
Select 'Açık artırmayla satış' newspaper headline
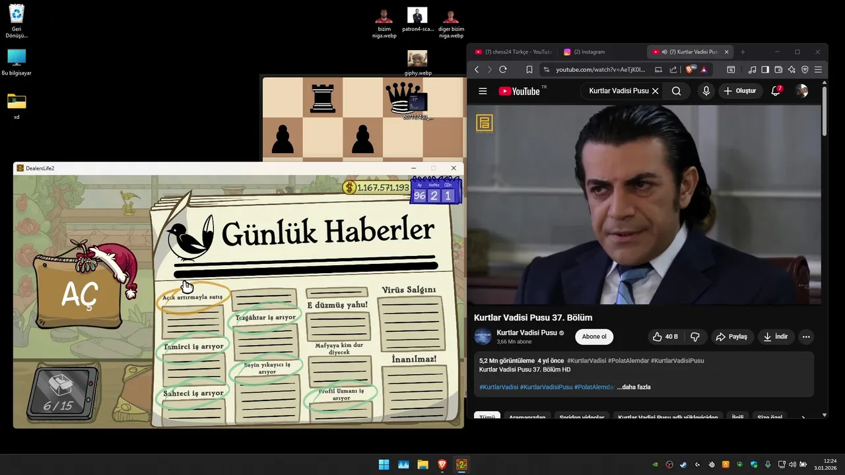(x=193, y=297)
